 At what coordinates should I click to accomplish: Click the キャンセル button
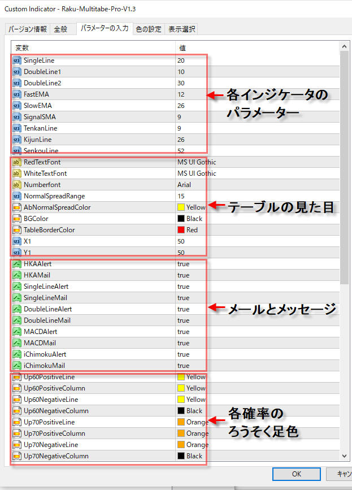(339, 474)
